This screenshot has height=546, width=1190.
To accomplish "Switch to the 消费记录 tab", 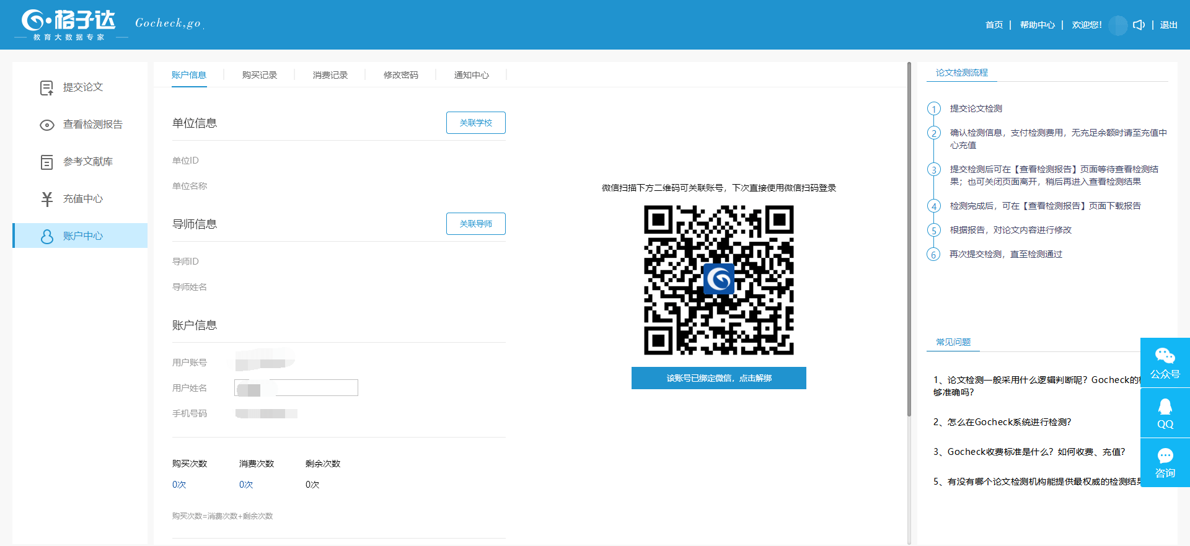I will point(330,75).
